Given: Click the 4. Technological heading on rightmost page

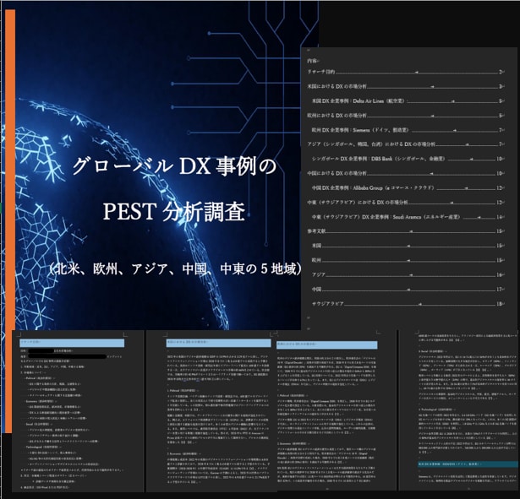Looking at the screenshot, I should click(437, 410).
